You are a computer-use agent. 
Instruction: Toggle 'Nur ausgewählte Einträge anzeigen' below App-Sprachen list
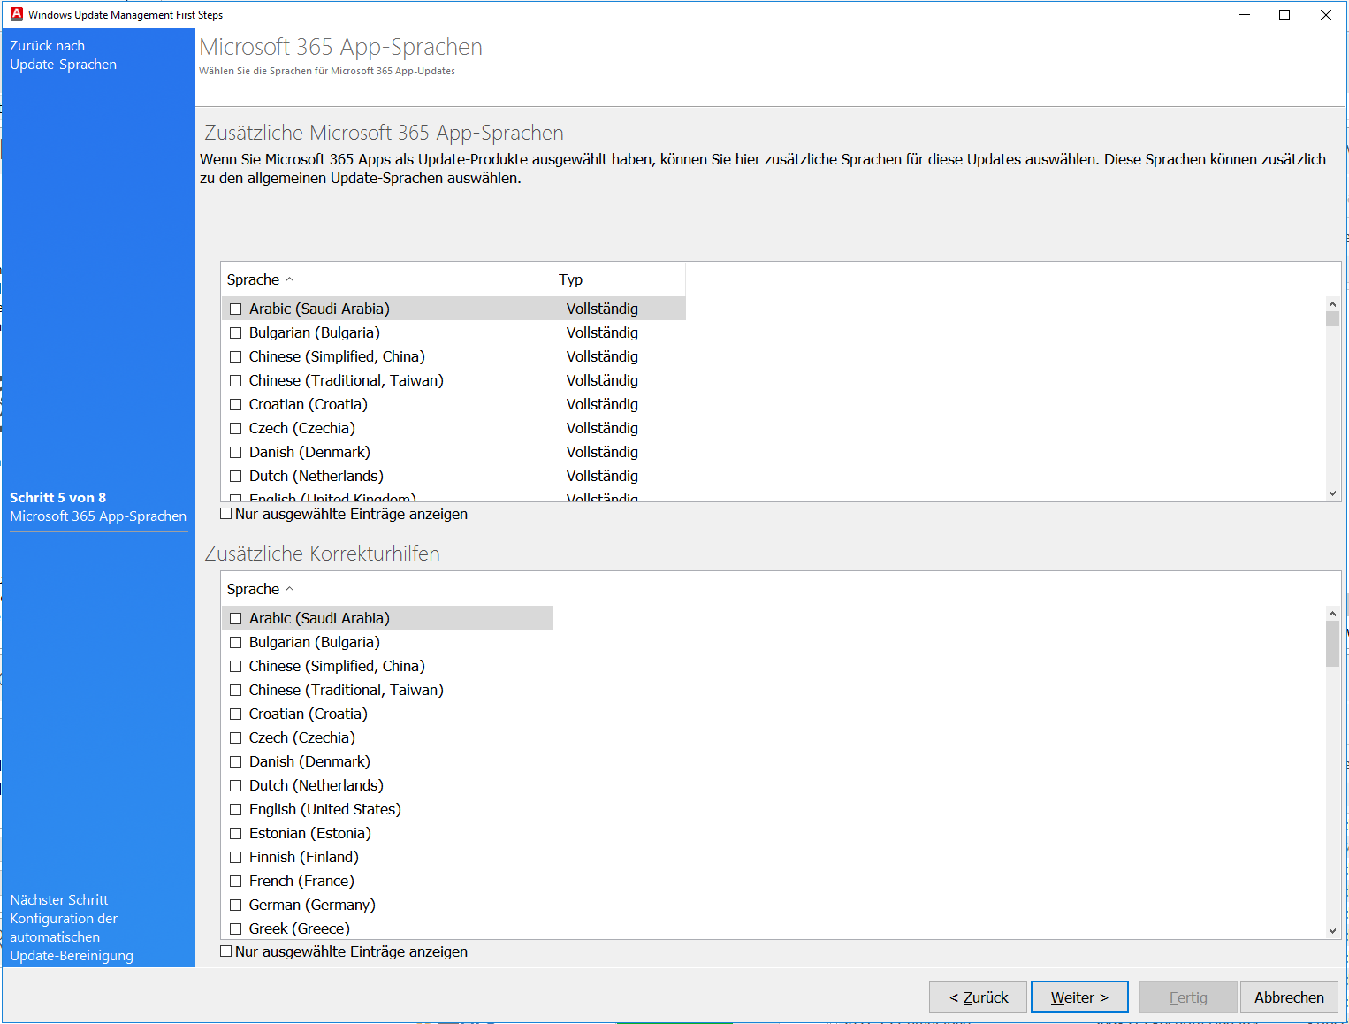click(x=226, y=514)
